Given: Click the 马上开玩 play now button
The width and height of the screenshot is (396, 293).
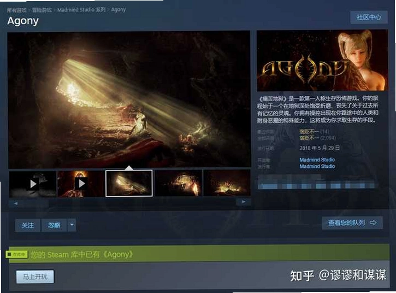Looking at the screenshot, I should (35, 277).
